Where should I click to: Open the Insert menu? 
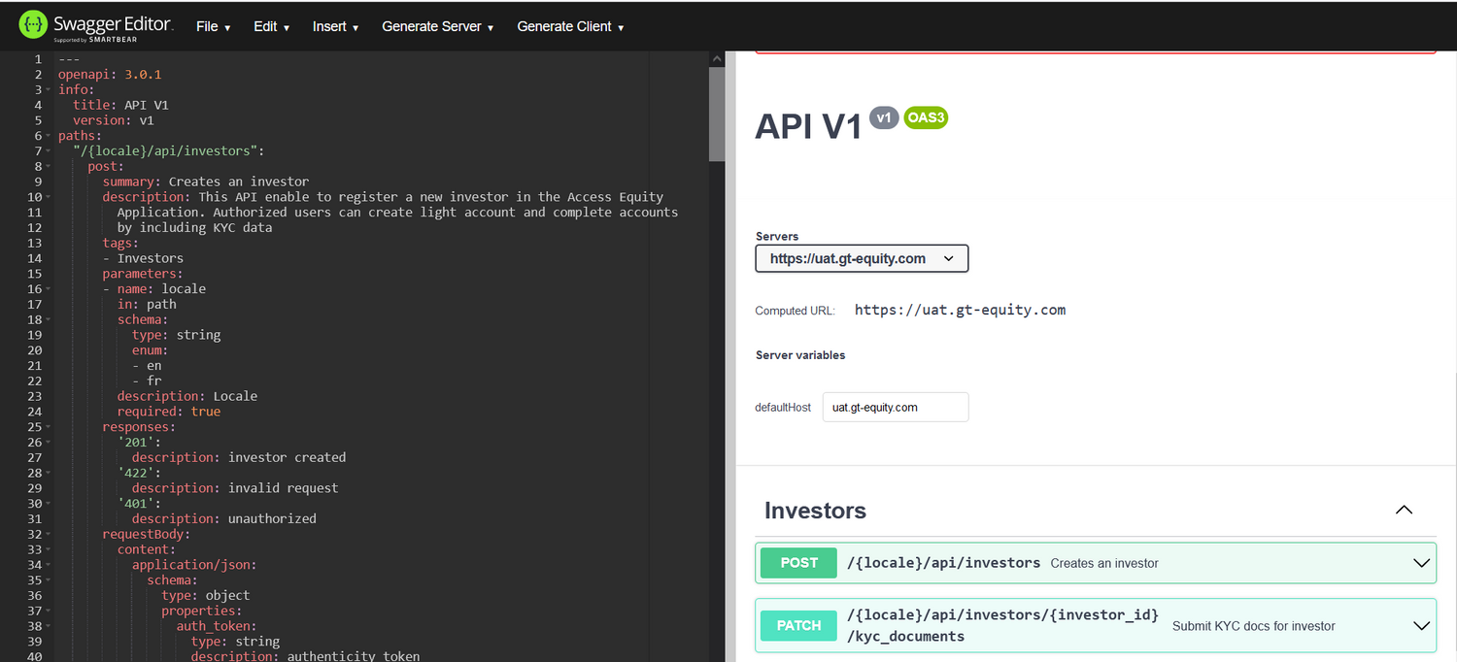pyautogui.click(x=335, y=26)
